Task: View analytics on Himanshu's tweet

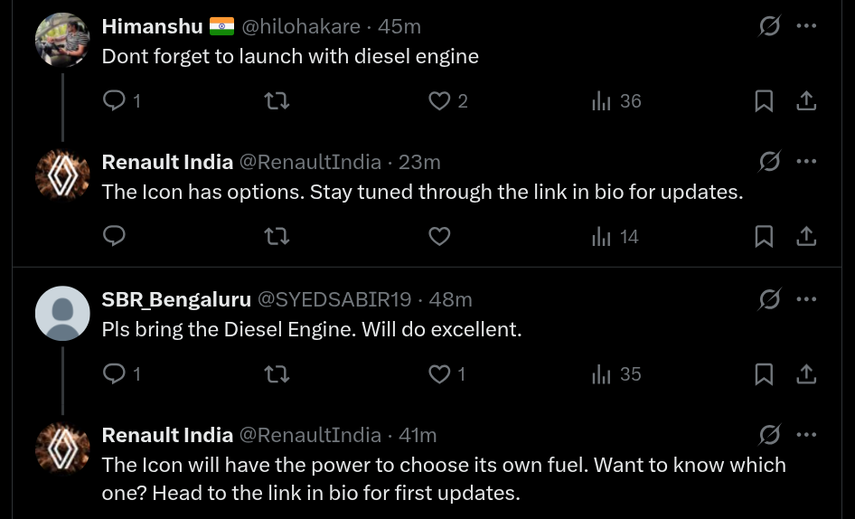Action: tap(602, 101)
